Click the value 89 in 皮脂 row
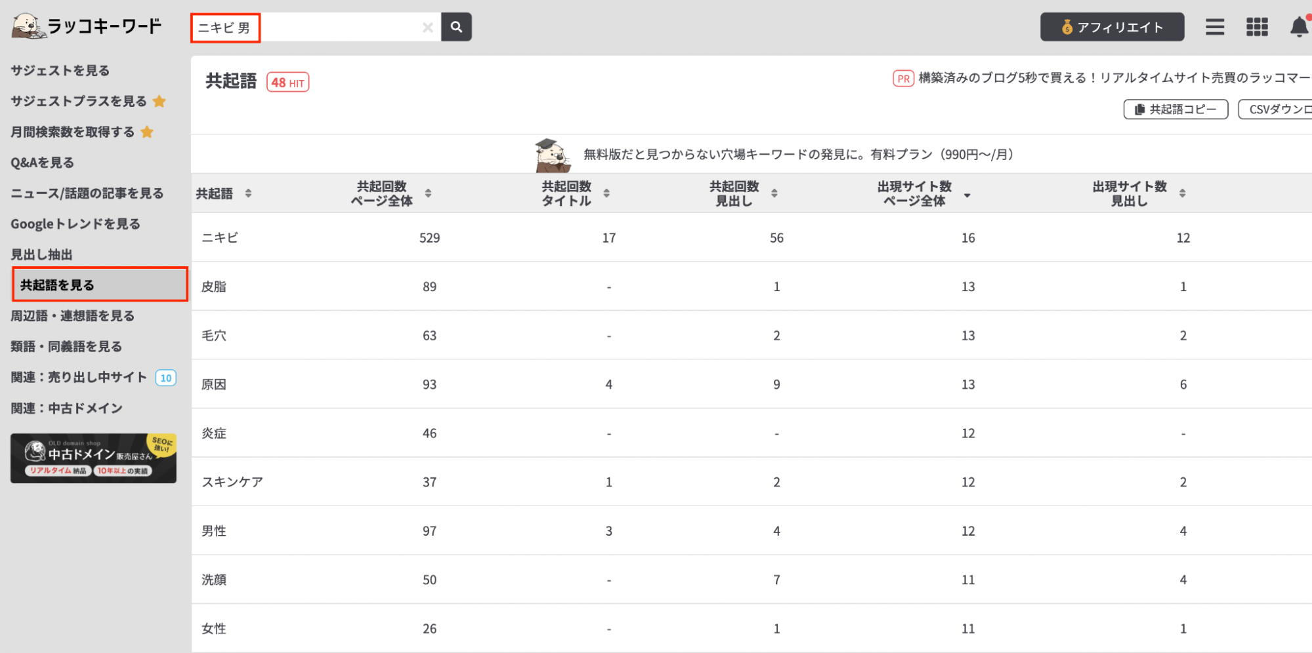Viewport: 1312px width, 653px height. [430, 287]
